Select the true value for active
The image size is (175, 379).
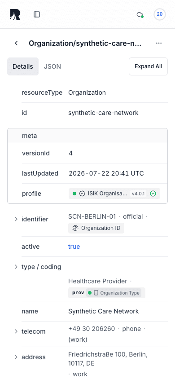[74, 247]
